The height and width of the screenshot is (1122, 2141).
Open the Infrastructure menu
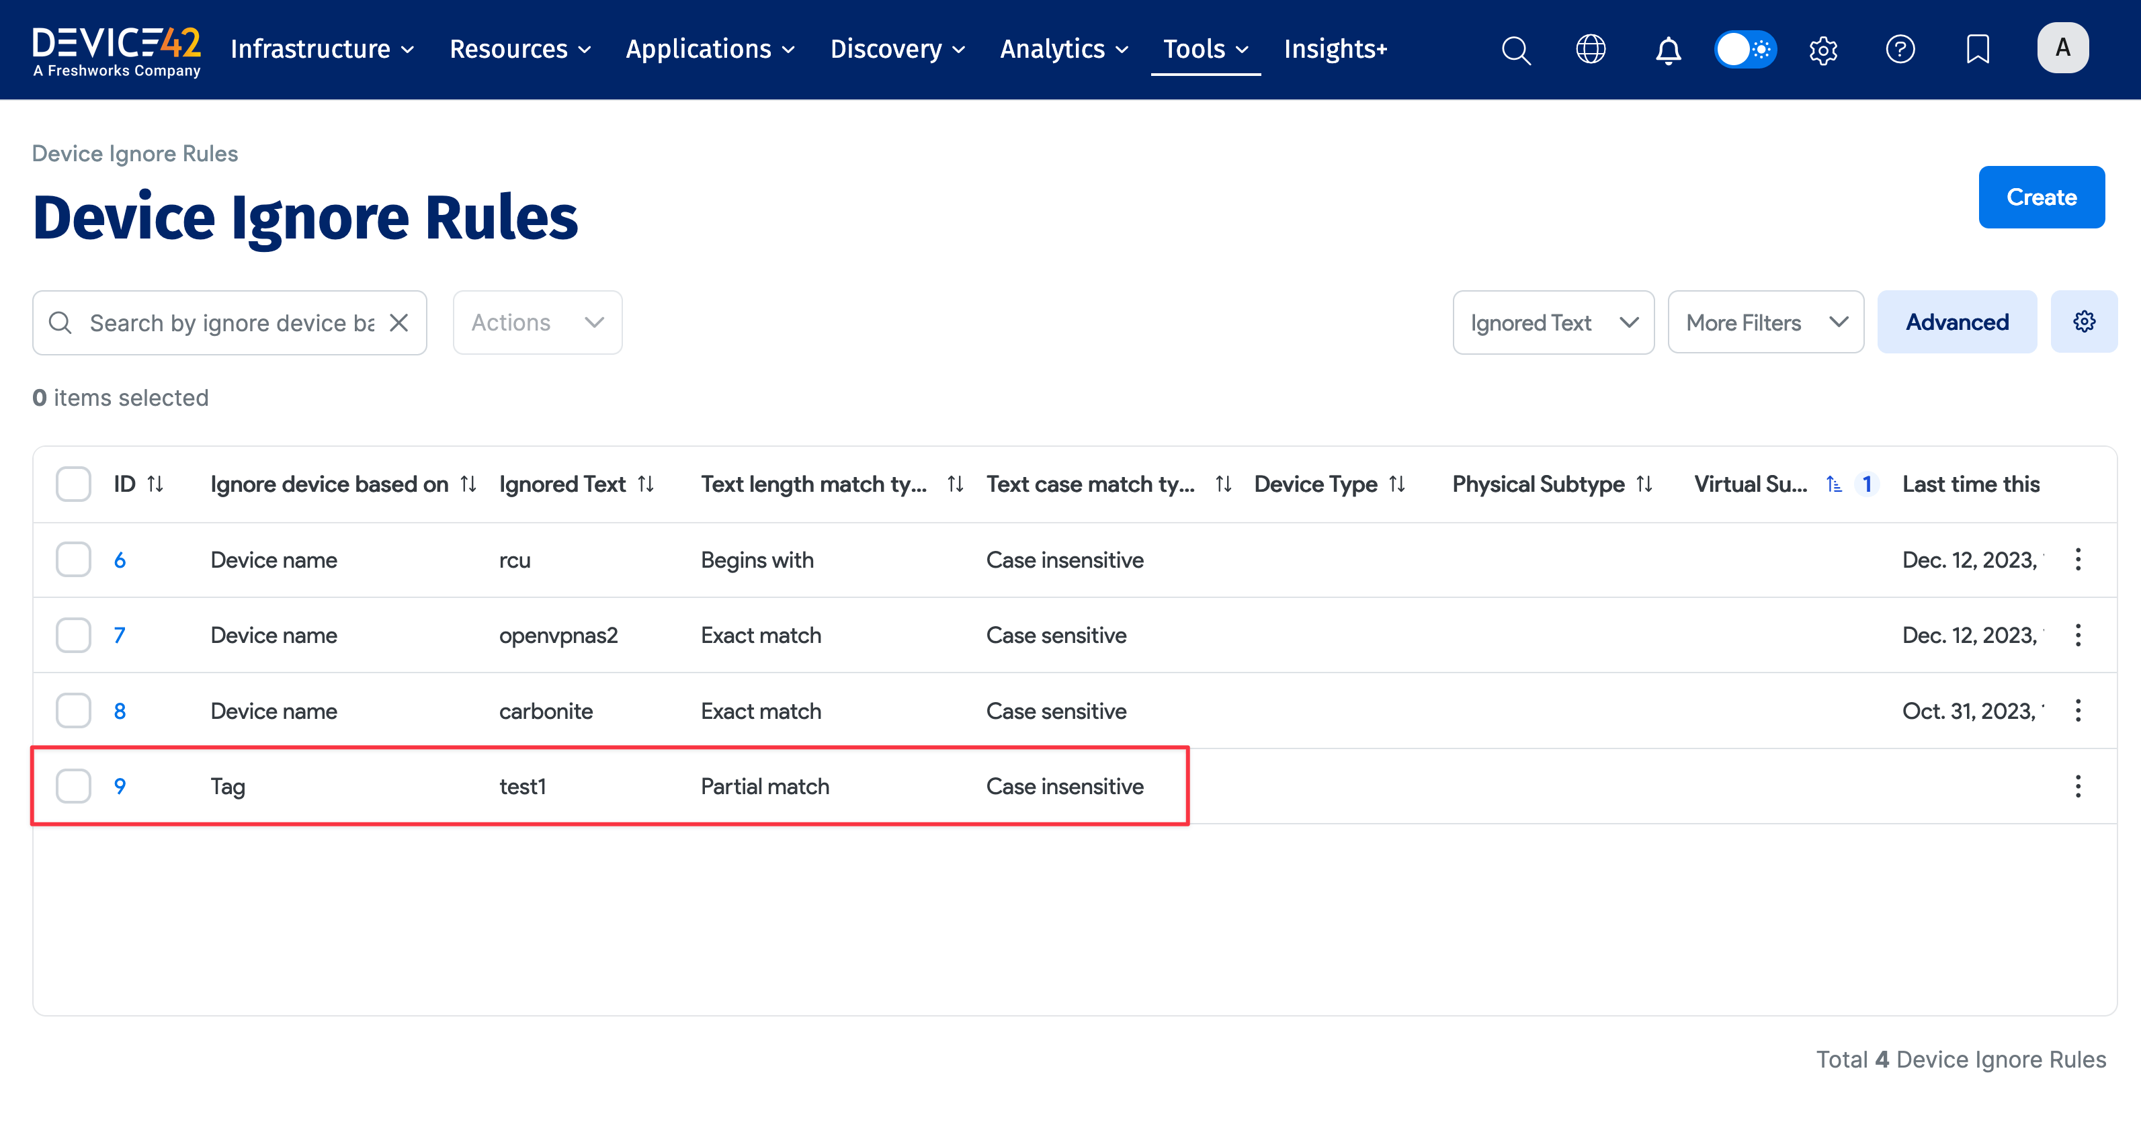(x=322, y=50)
